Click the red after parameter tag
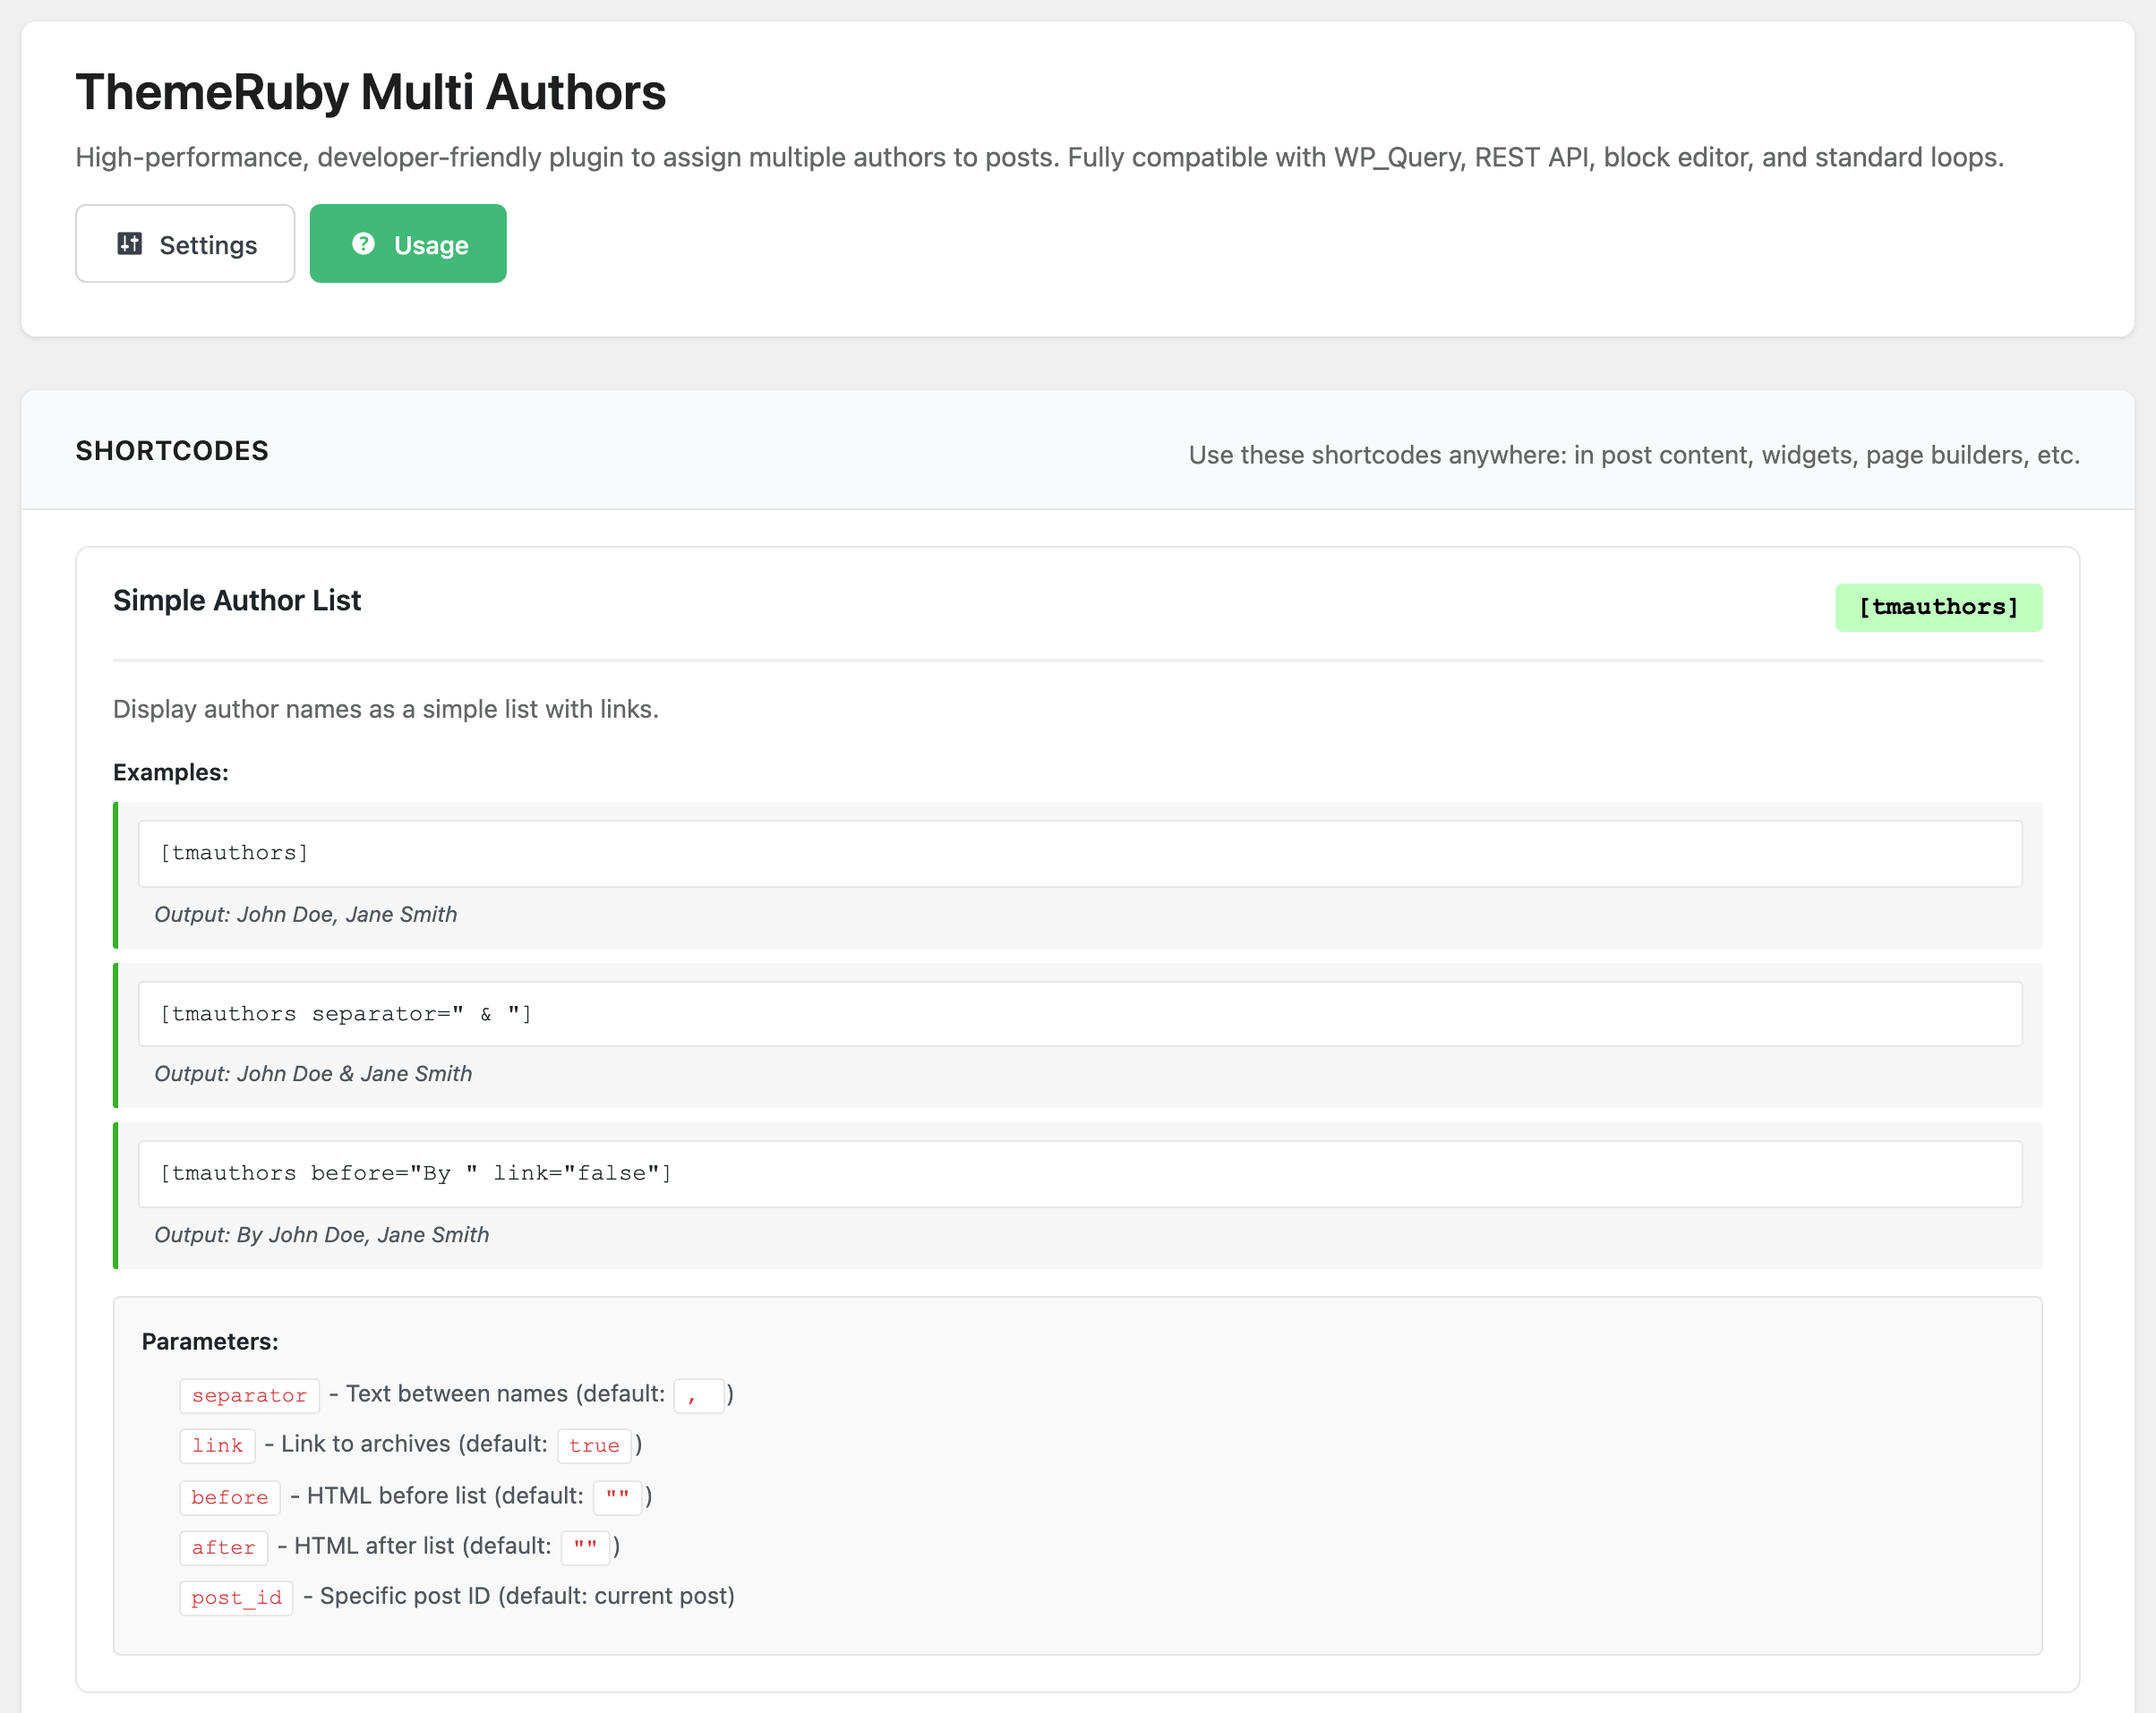Screen dimensions: 2156x1713 point(224,1547)
